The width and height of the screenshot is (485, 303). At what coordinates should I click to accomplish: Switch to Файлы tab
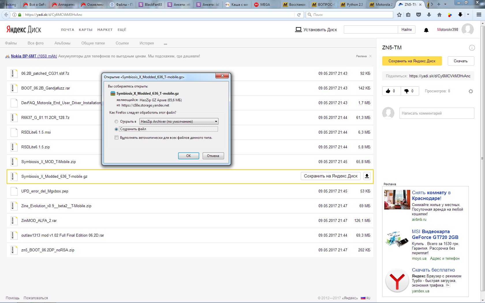point(11,43)
